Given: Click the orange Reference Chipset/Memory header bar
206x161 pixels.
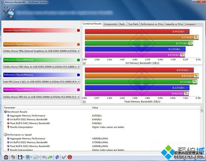Looking at the screenshot, I should tap(40, 44).
